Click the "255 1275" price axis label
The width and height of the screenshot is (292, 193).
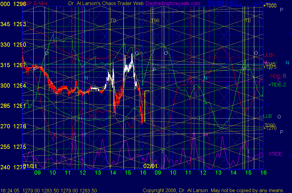click(13, 147)
